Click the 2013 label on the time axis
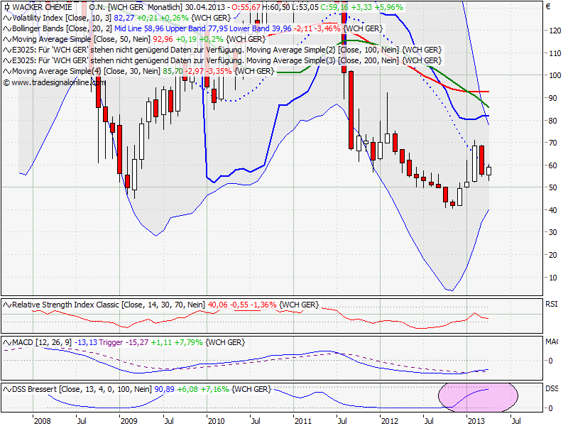Image resolution: width=568 pixels, height=426 pixels. [475, 420]
